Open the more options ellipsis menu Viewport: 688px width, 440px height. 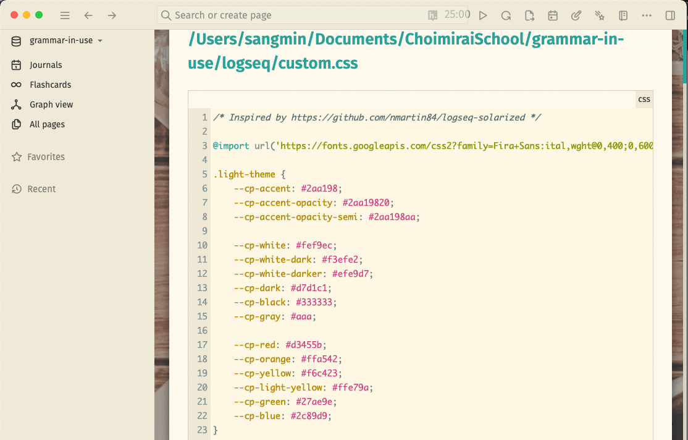click(647, 15)
